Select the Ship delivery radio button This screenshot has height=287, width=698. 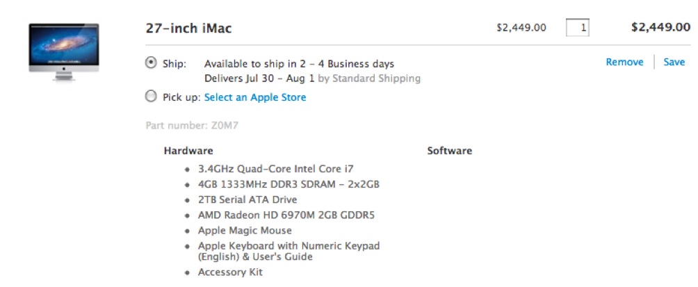click(x=152, y=63)
